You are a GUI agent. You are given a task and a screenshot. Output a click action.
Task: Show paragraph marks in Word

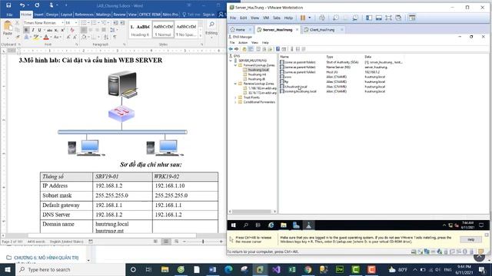pos(115,38)
